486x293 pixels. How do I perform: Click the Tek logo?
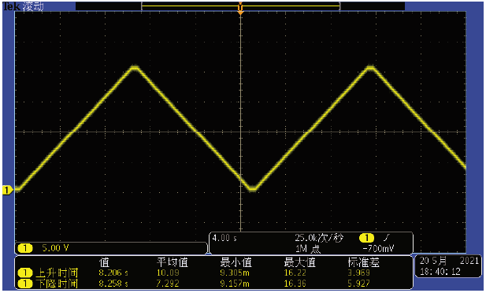pyautogui.click(x=12, y=6)
